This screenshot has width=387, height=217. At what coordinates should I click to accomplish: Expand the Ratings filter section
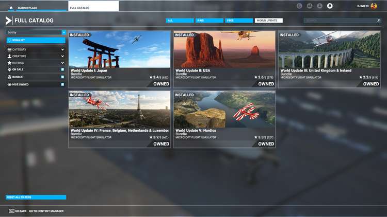pyautogui.click(x=62, y=63)
